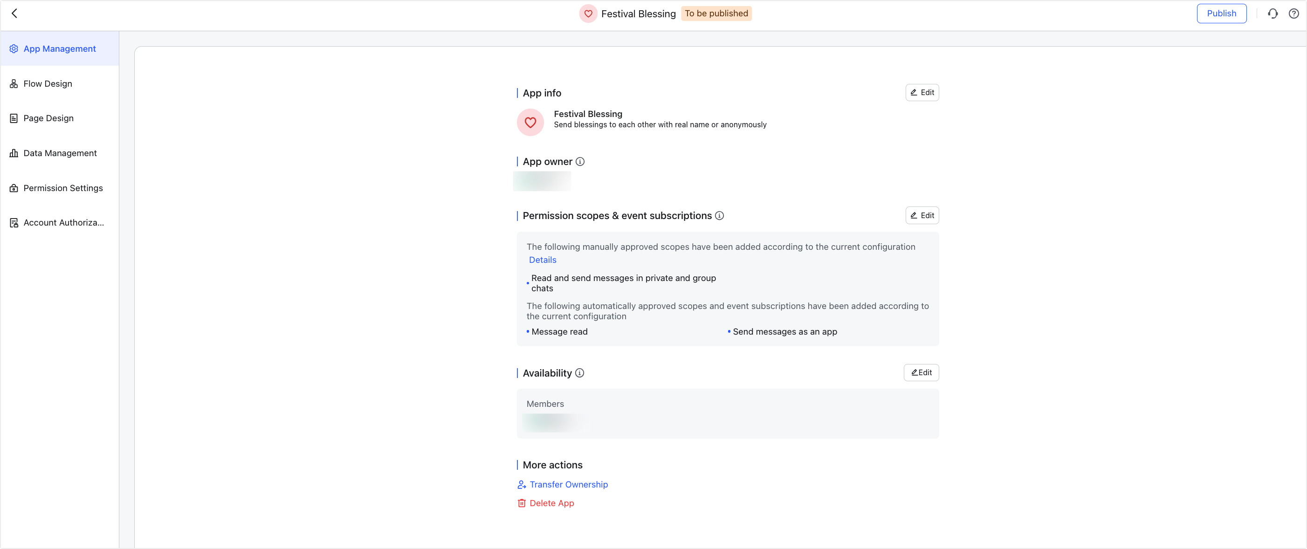Open the customer support headset icon
1307x549 pixels.
point(1273,14)
